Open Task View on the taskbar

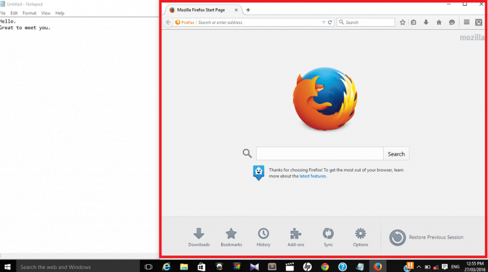point(149,267)
